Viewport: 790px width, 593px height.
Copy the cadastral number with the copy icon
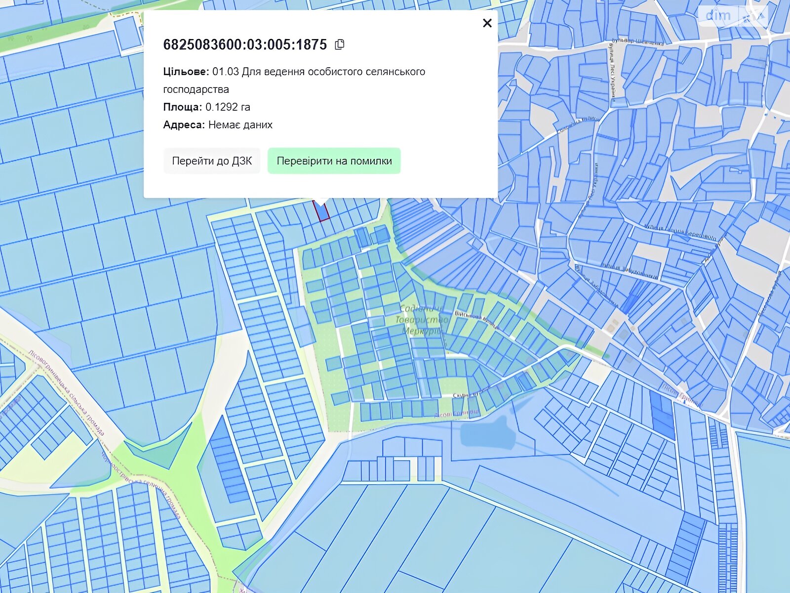point(339,44)
